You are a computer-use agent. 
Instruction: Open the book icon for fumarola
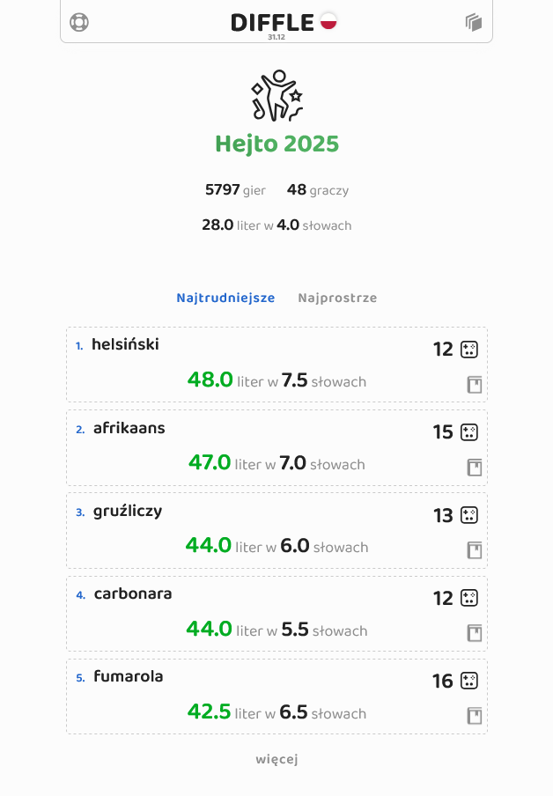click(475, 716)
